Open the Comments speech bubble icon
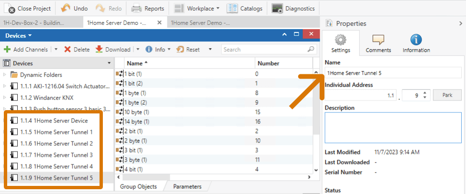This screenshot has height=194, width=466. (378, 41)
